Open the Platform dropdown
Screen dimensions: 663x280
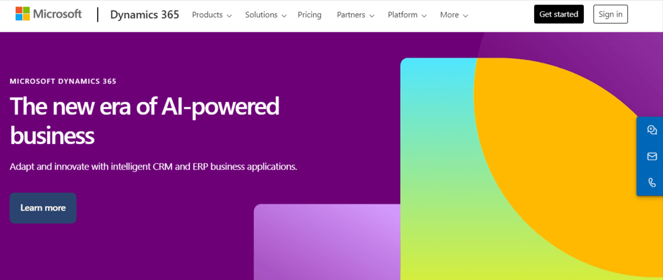(x=407, y=15)
